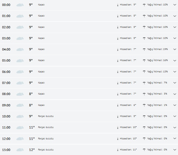The image size is (178, 155).
Task: Click the thermometer icon in the 11:00 row
Action: pyautogui.click(x=118, y=127)
